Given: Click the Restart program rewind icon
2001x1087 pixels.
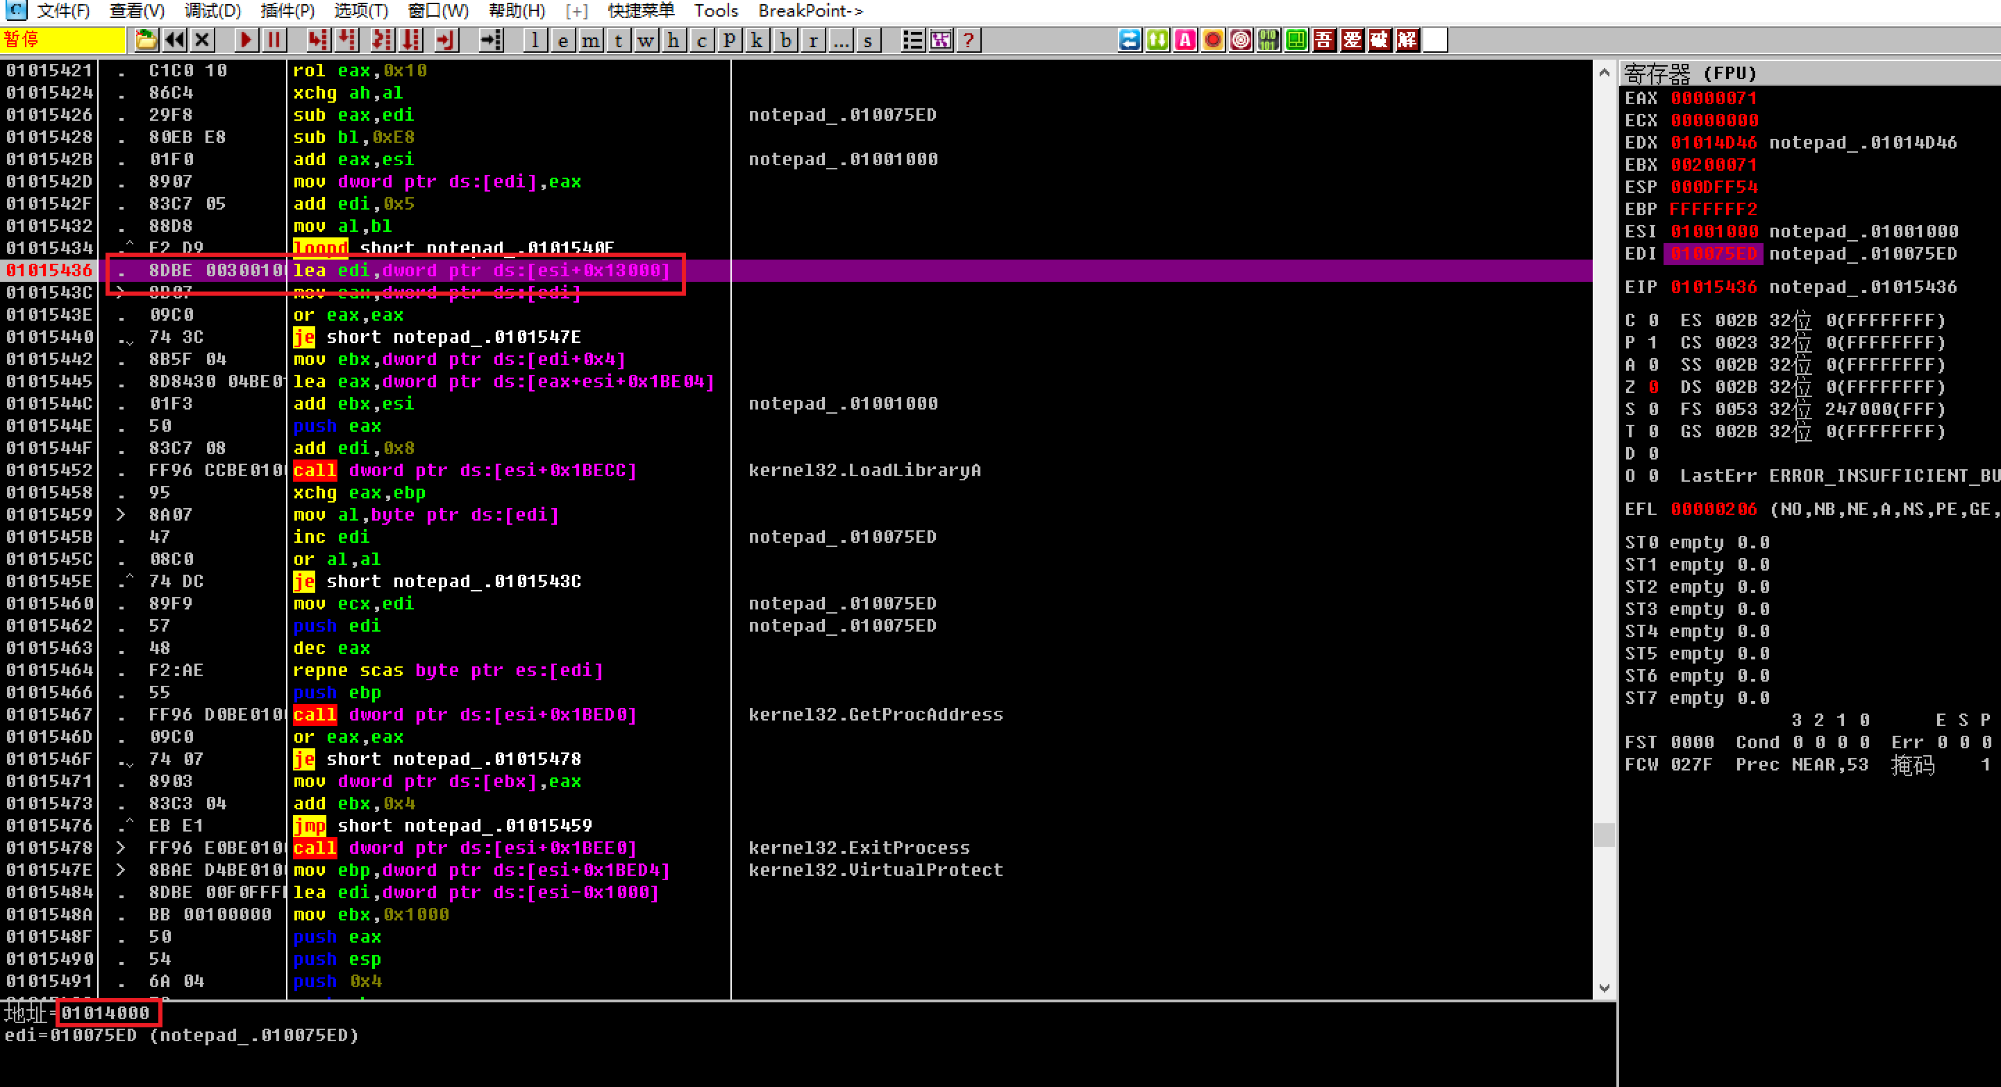Looking at the screenshot, I should pos(174,40).
